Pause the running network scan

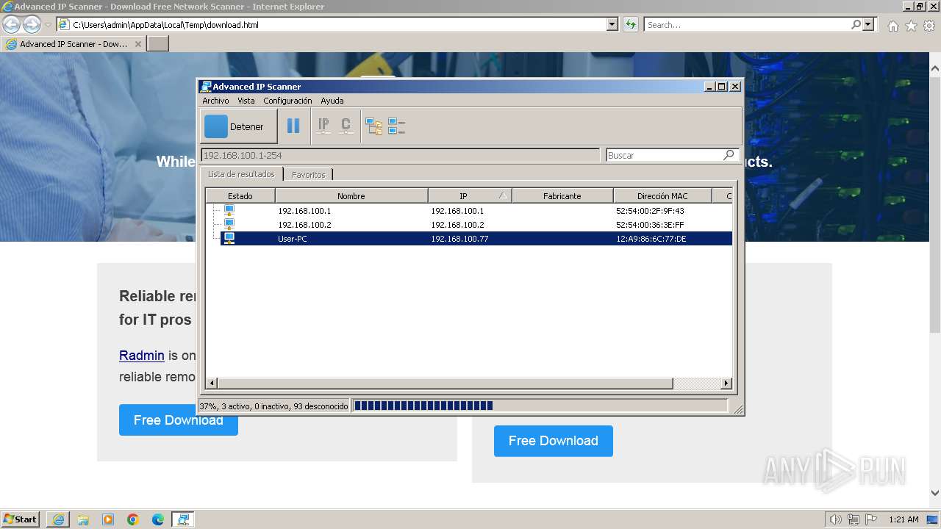pyautogui.click(x=293, y=126)
